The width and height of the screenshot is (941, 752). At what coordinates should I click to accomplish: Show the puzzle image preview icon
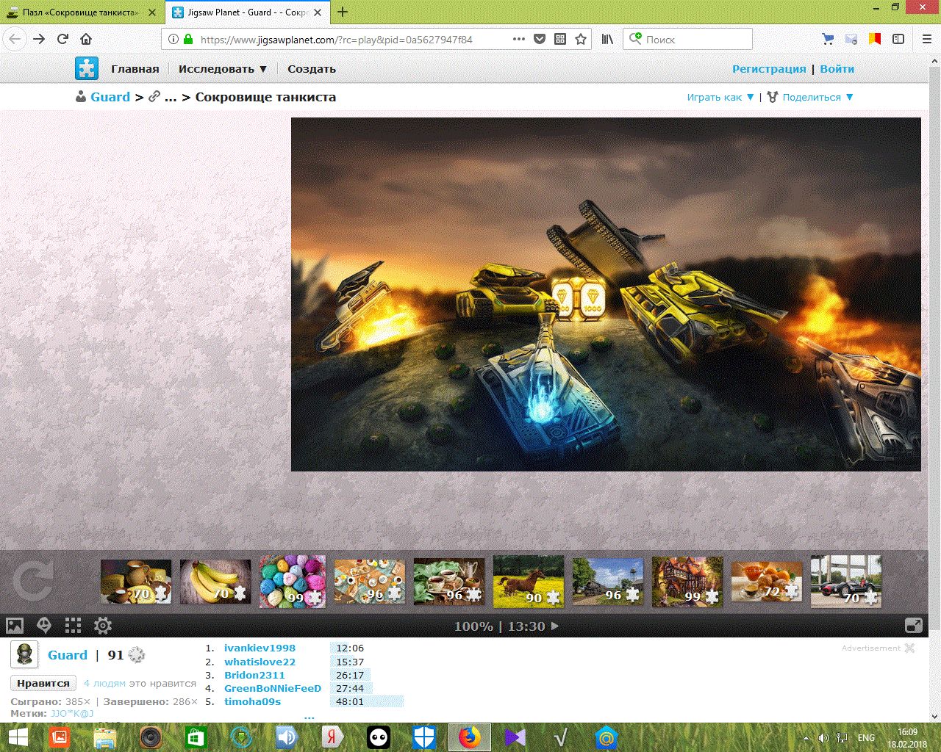15,626
